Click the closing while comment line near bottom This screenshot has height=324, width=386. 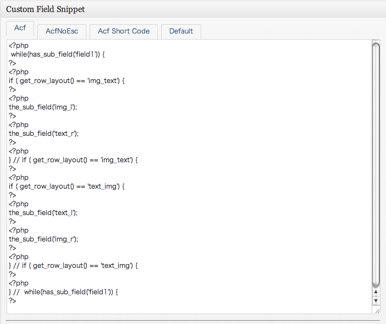coord(64,292)
